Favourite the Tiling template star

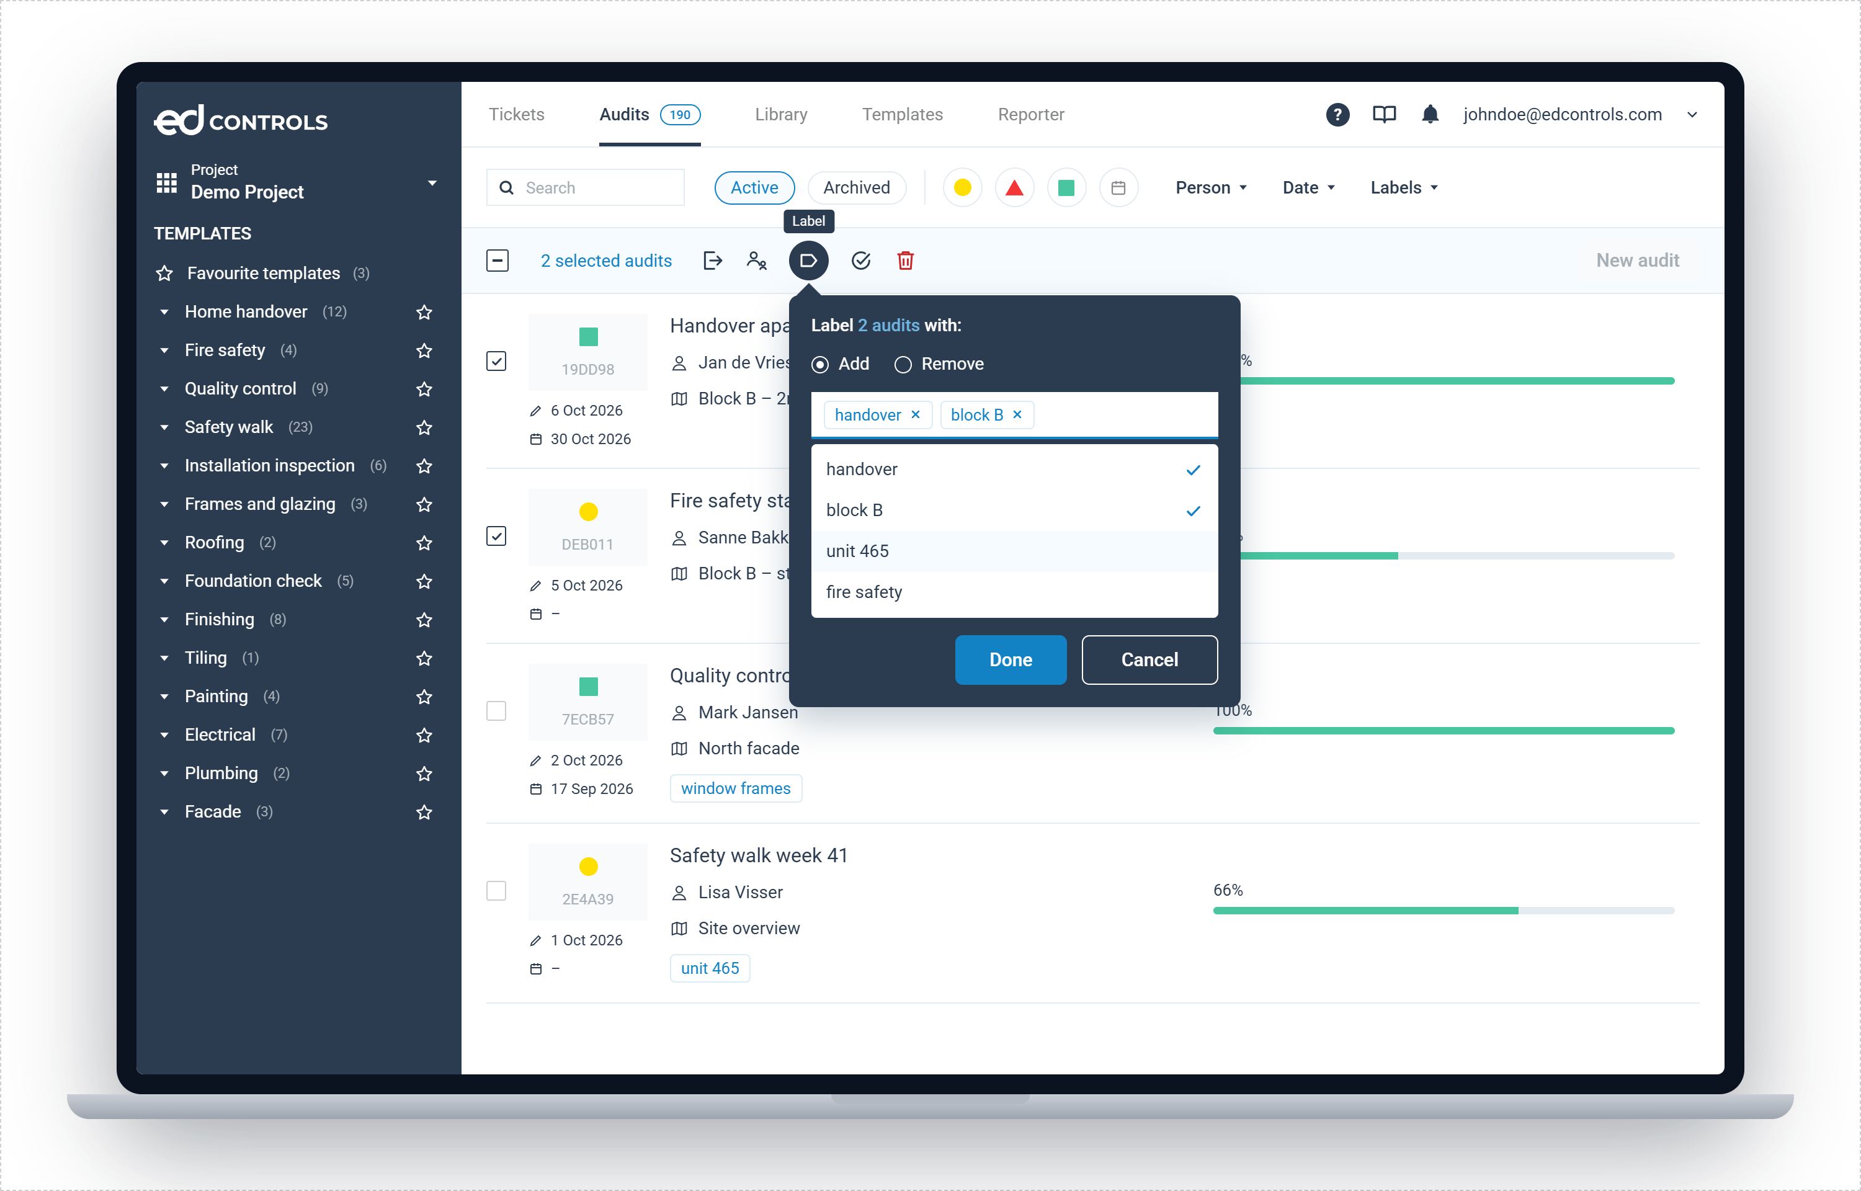point(424,659)
